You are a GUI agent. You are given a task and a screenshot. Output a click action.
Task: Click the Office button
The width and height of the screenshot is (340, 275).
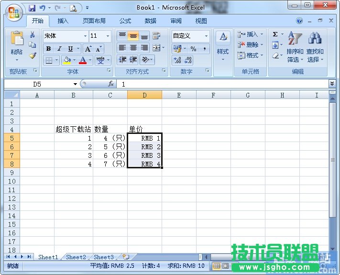(13, 12)
